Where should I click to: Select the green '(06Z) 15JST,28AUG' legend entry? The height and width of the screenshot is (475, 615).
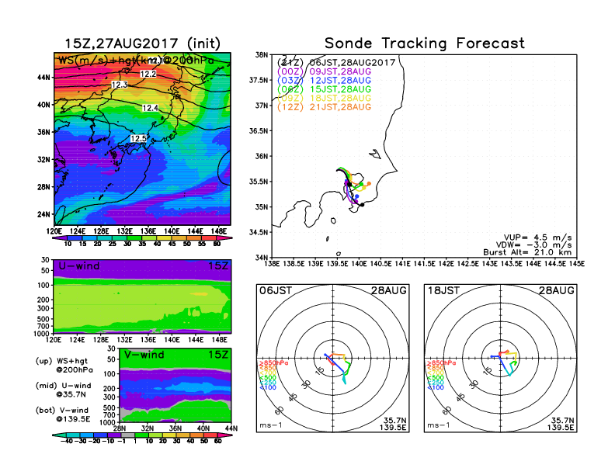tap(324, 89)
